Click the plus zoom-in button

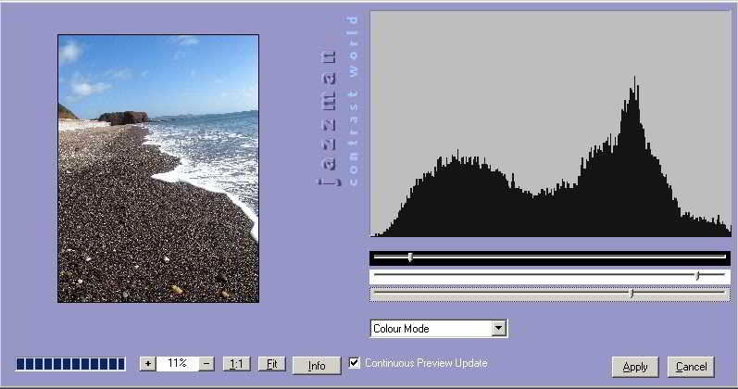(147, 364)
